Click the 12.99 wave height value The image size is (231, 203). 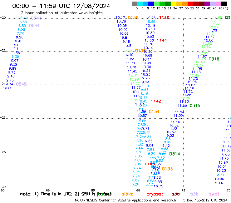(134, 79)
